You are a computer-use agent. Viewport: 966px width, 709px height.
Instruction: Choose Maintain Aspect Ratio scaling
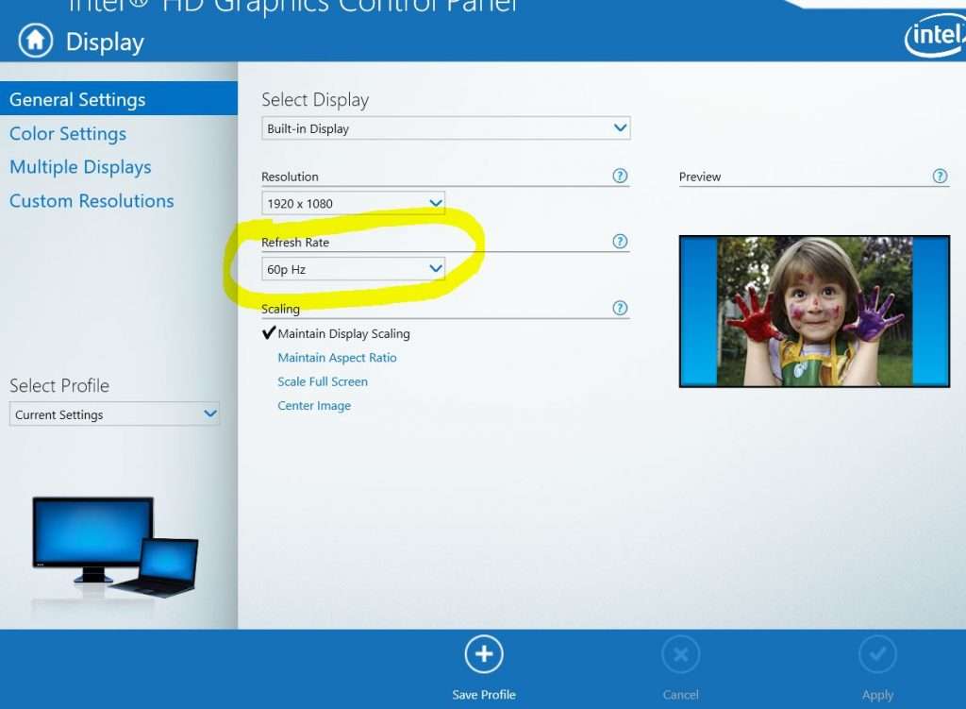pos(337,358)
